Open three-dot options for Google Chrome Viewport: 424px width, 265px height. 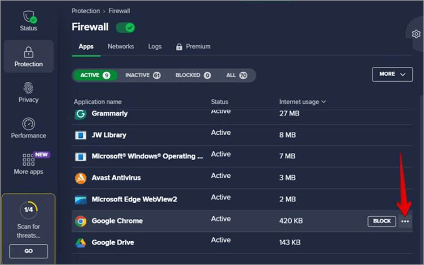tap(405, 221)
